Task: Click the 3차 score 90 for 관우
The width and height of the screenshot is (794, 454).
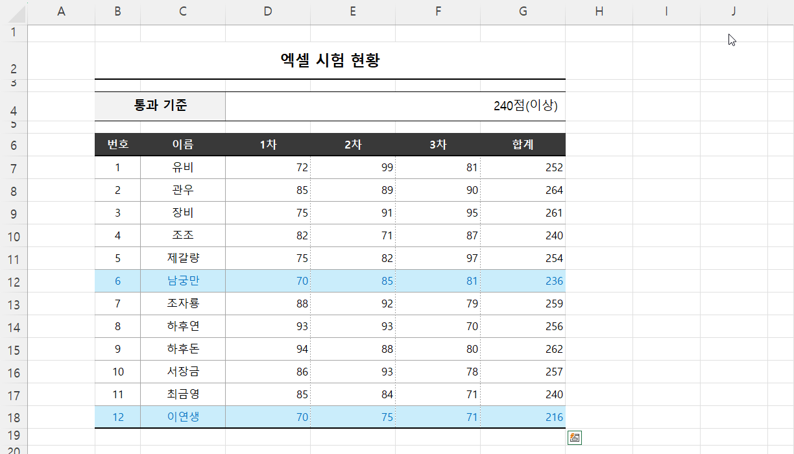Action: [438, 190]
